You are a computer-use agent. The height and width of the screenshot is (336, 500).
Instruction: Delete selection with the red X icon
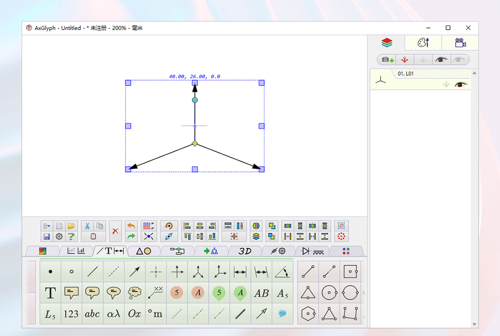[x=115, y=230]
